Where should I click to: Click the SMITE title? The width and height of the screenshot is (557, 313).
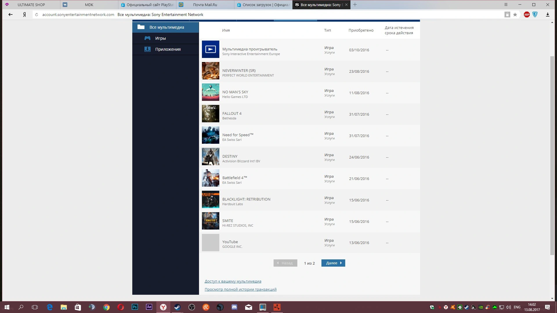click(228, 221)
